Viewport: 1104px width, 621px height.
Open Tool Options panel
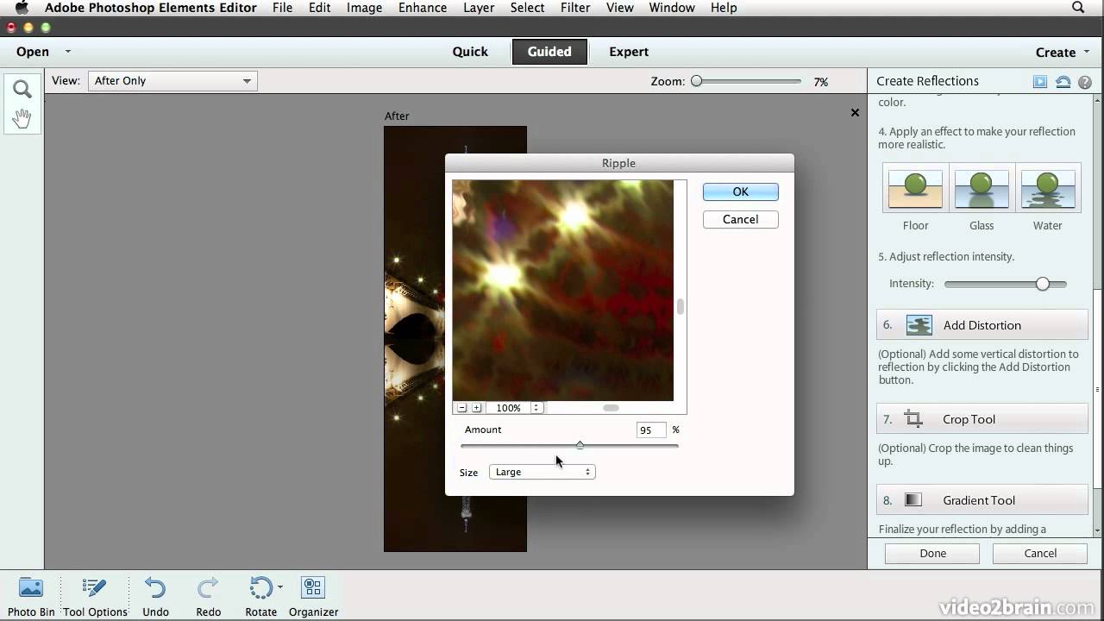point(95,597)
